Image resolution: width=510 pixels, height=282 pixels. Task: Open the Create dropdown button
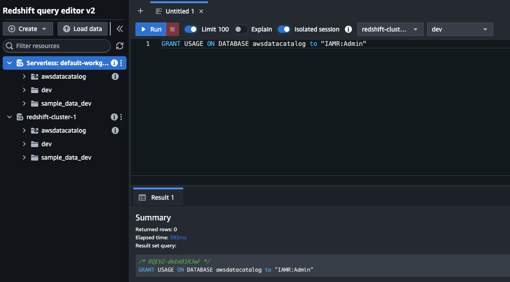(x=28, y=29)
